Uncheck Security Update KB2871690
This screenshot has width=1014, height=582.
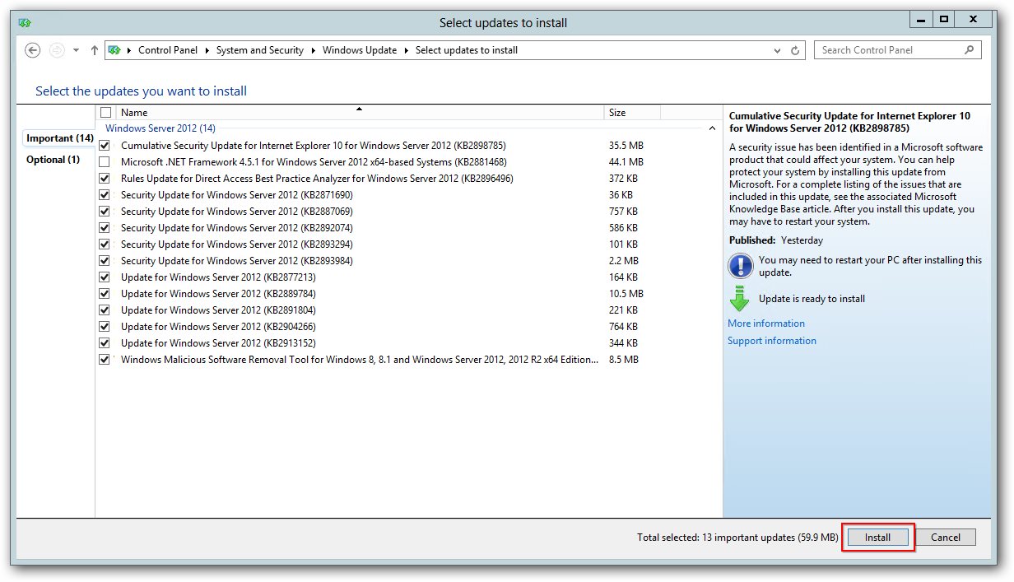(x=105, y=195)
